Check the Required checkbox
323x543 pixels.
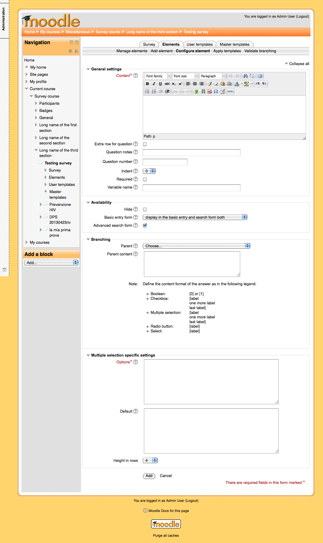[145, 179]
